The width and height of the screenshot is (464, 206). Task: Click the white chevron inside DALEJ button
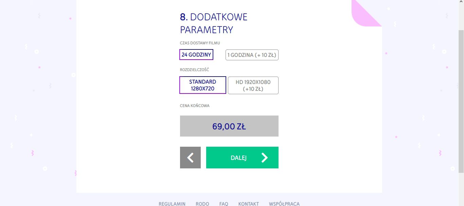tap(265, 158)
